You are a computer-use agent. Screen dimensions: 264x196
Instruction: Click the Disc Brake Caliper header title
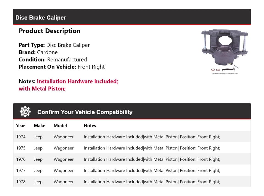click(41, 18)
